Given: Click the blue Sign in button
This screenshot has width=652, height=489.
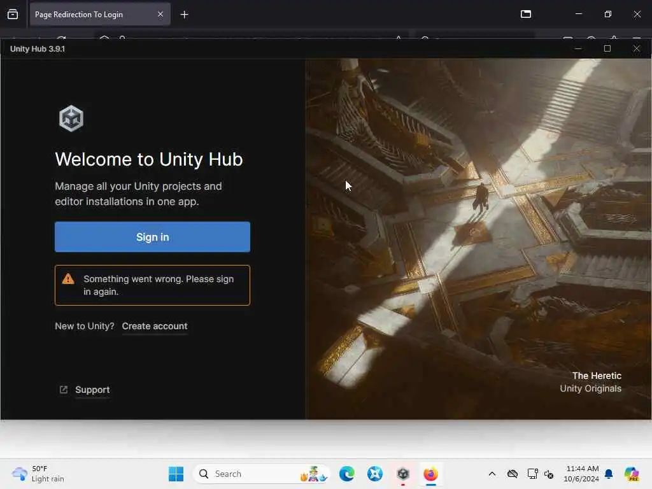Looking at the screenshot, I should 152,237.
